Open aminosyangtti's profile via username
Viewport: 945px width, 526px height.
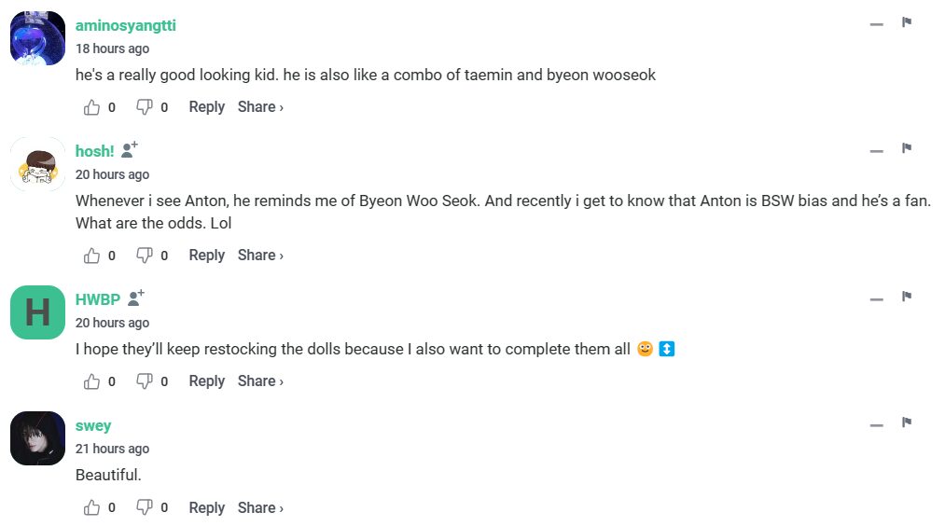click(x=125, y=26)
